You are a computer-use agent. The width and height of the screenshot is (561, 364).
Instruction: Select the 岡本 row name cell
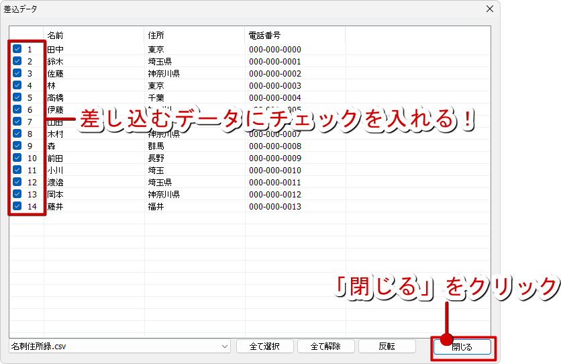tap(56, 194)
